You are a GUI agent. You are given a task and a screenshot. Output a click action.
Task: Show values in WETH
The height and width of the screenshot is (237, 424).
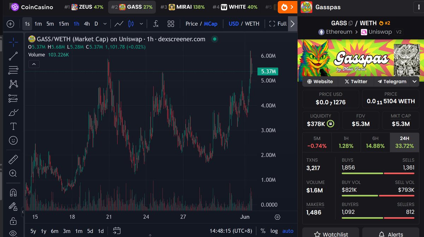pos(252,24)
